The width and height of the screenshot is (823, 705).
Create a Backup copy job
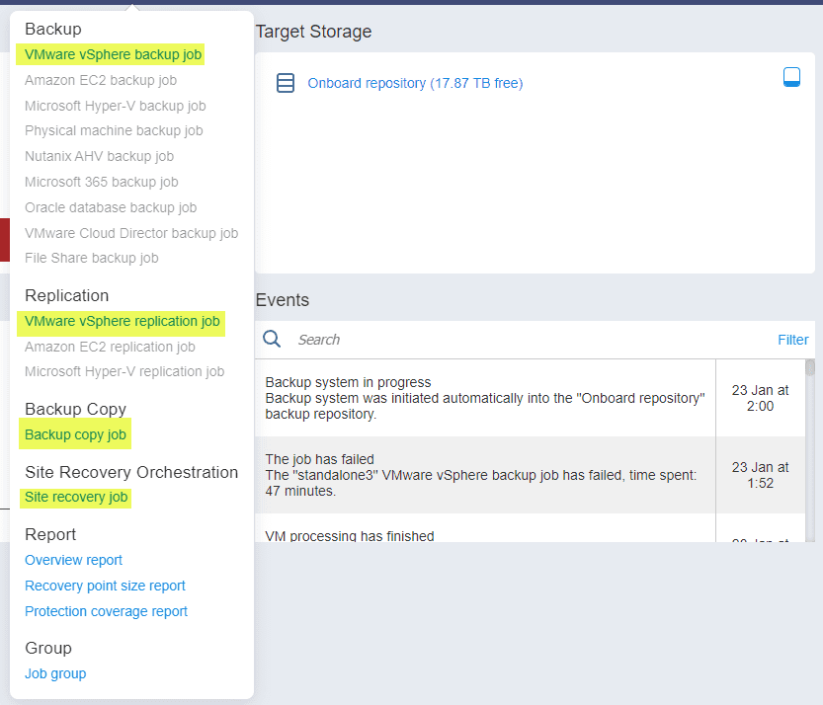76,434
